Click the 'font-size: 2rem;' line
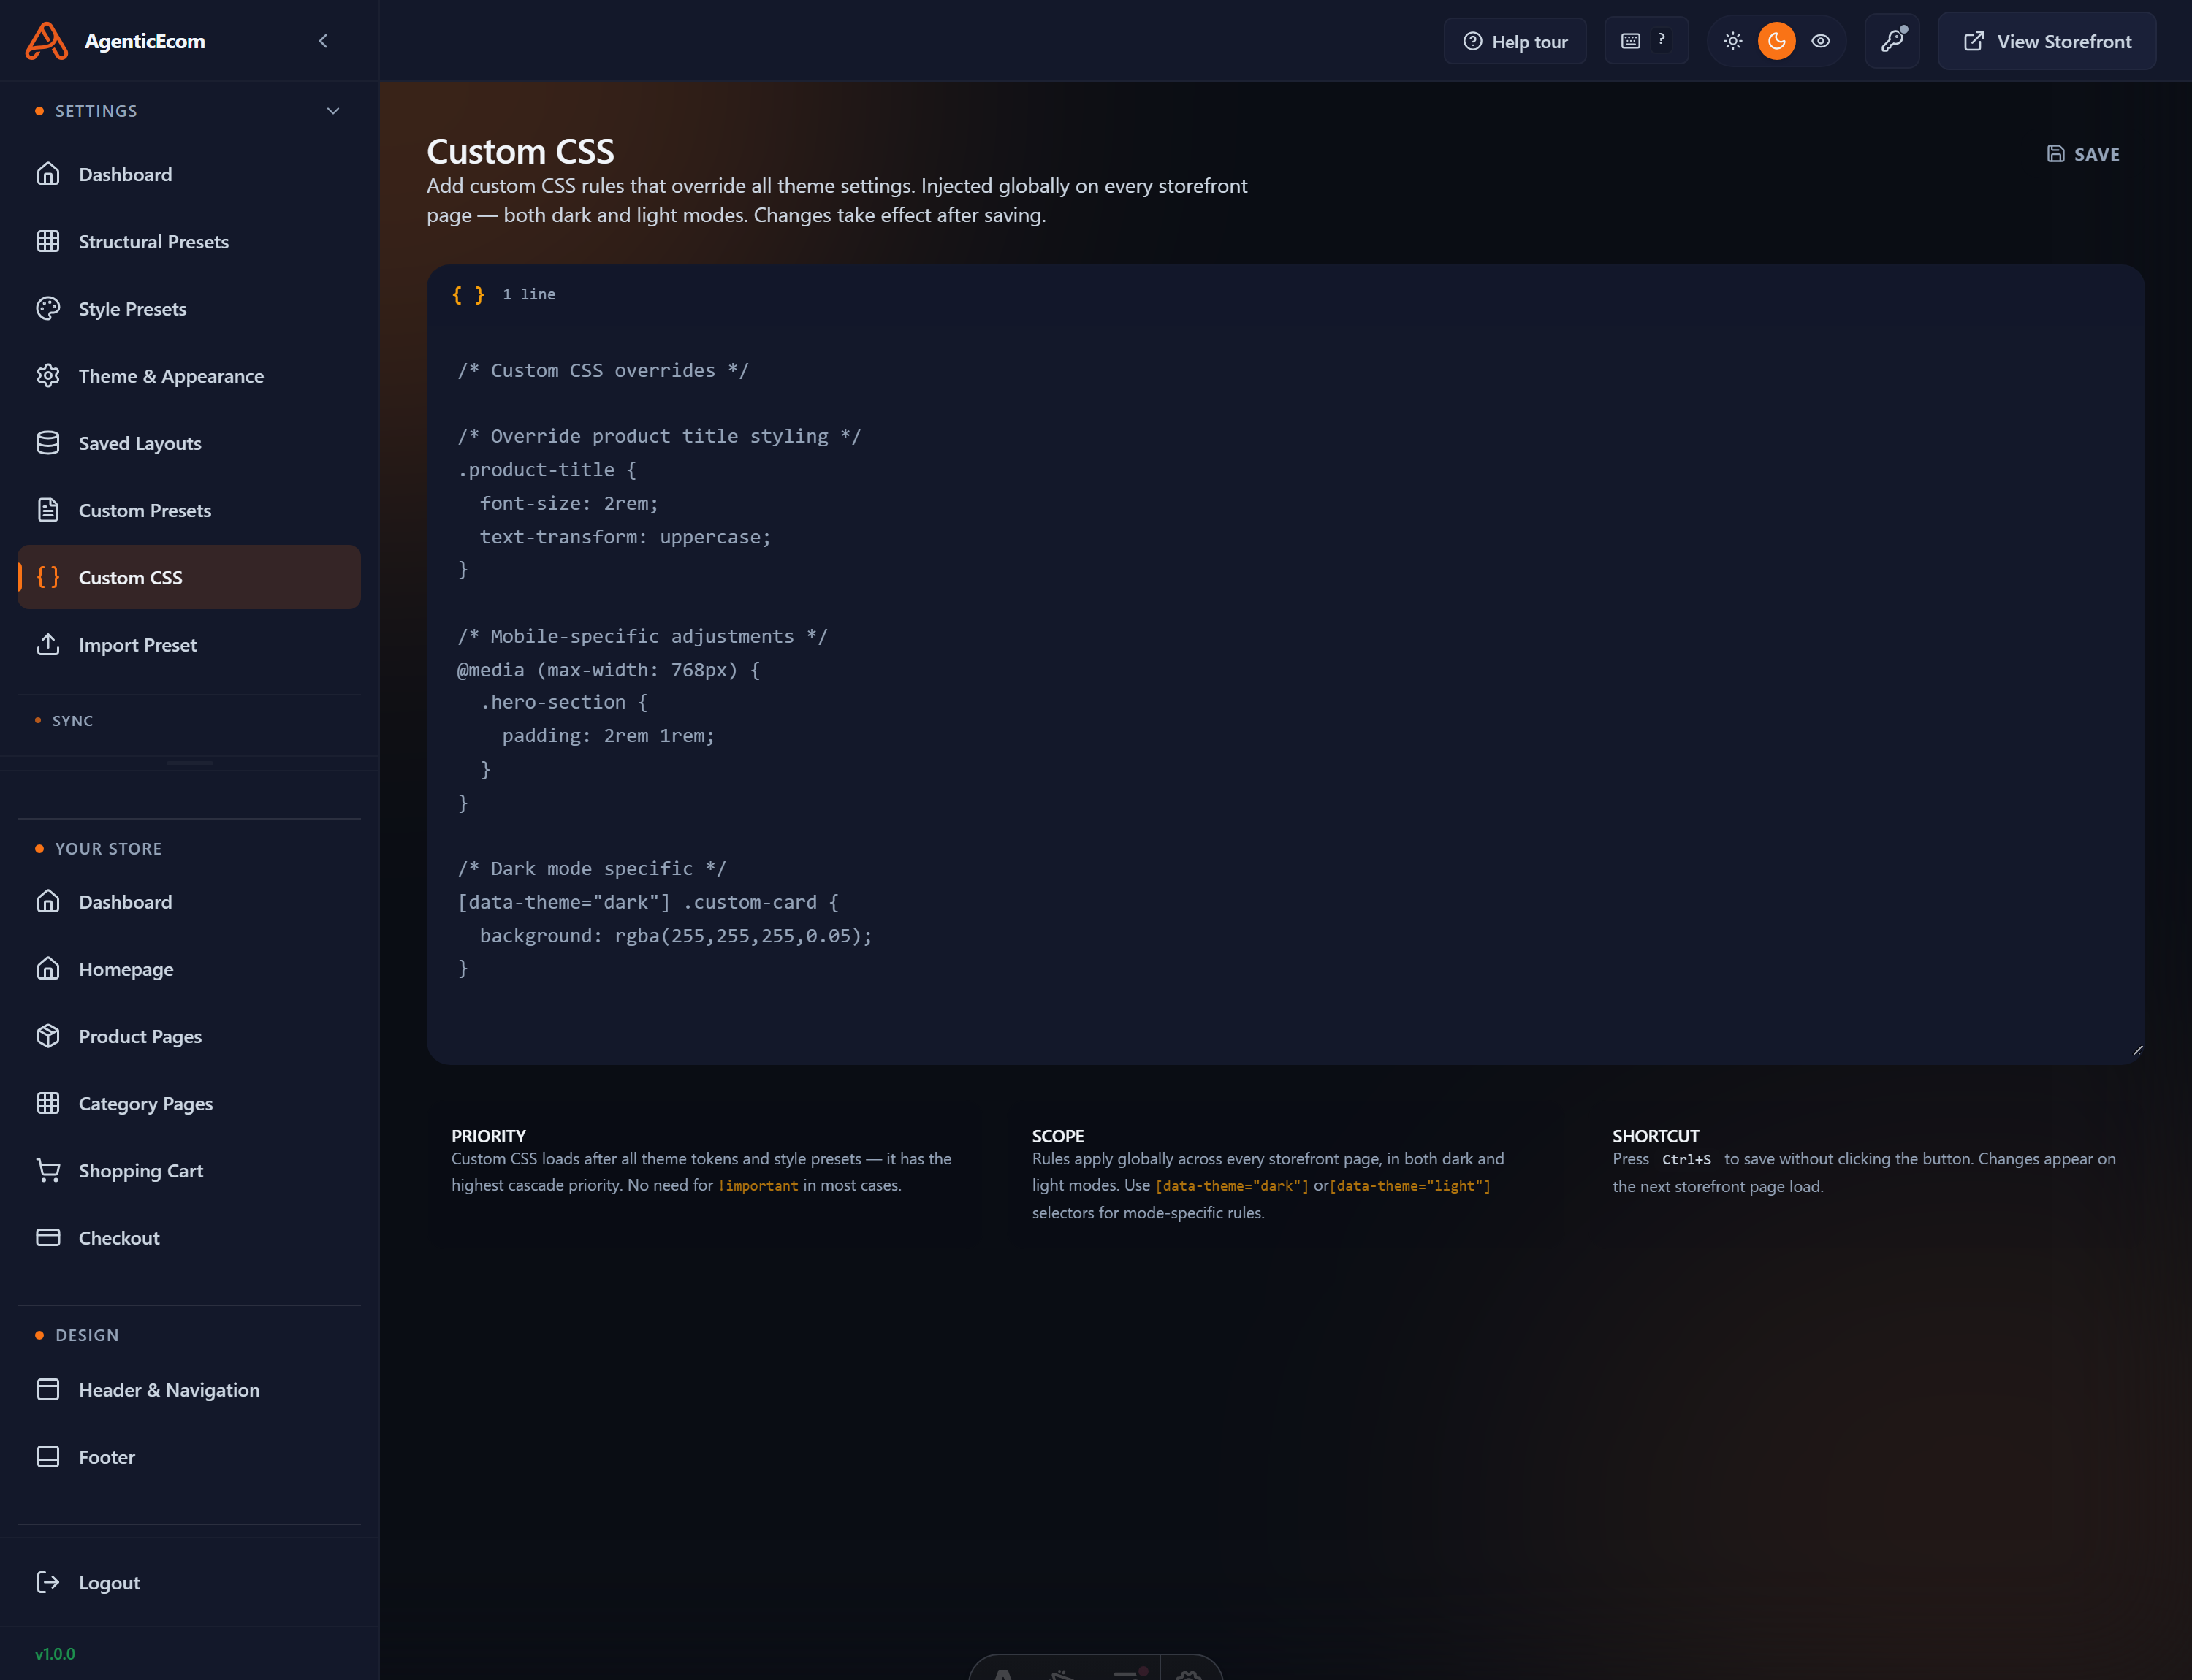 pos(569,503)
